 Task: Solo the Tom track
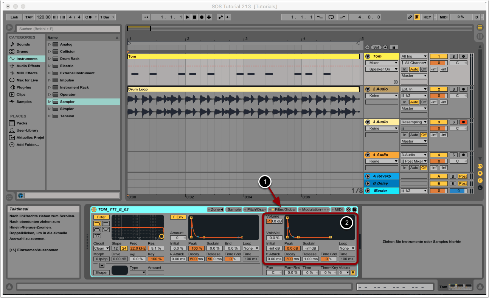pyautogui.click(x=453, y=56)
